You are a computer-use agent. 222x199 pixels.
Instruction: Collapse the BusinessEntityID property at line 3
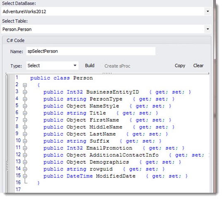point(25,92)
